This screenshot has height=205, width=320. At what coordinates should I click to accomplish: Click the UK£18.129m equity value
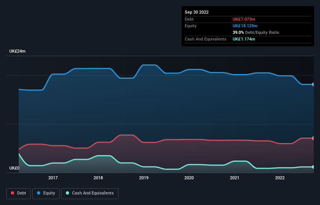click(245, 26)
